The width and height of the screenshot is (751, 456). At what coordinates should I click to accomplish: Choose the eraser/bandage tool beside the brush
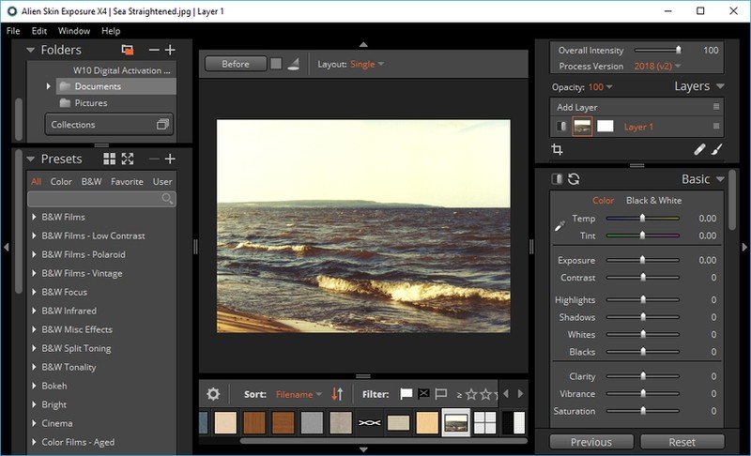(699, 149)
